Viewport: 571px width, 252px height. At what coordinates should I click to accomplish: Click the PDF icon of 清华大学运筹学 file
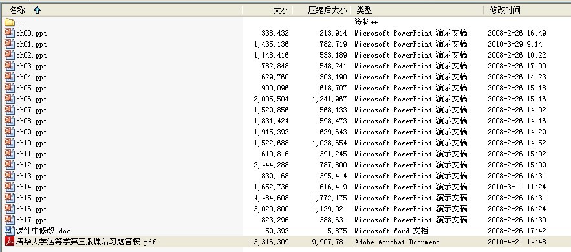10,241
